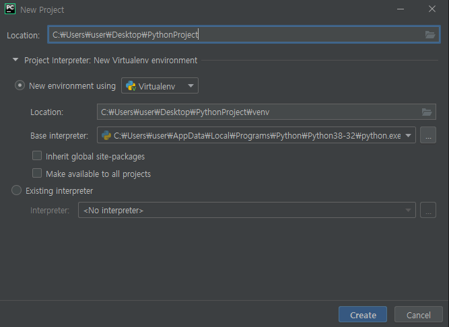Click the Virtualenv Python icon
Viewport: 449px width, 327px height.
point(131,86)
